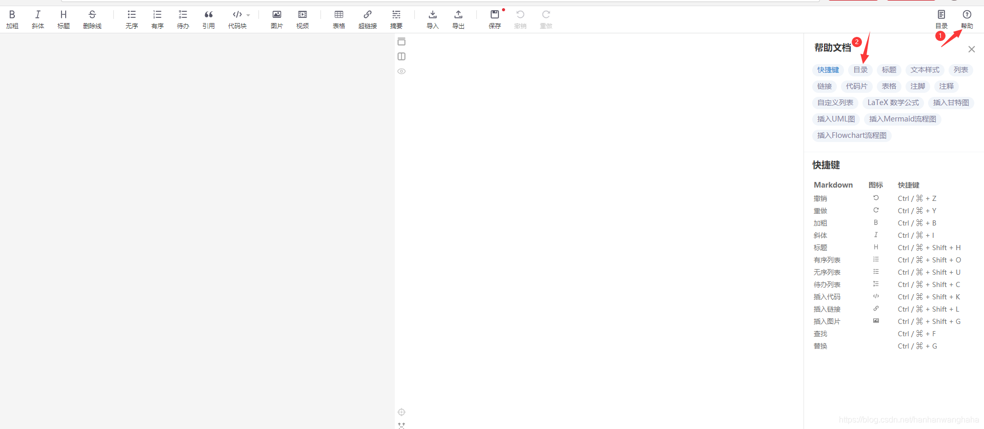Click the 有序列表 shortcut row label

[827, 260]
